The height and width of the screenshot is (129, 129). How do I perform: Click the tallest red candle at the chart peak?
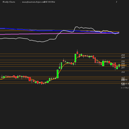77,53
